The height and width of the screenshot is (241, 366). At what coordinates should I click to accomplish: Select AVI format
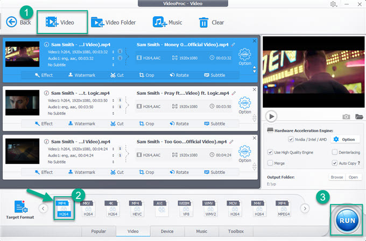(x=161, y=208)
